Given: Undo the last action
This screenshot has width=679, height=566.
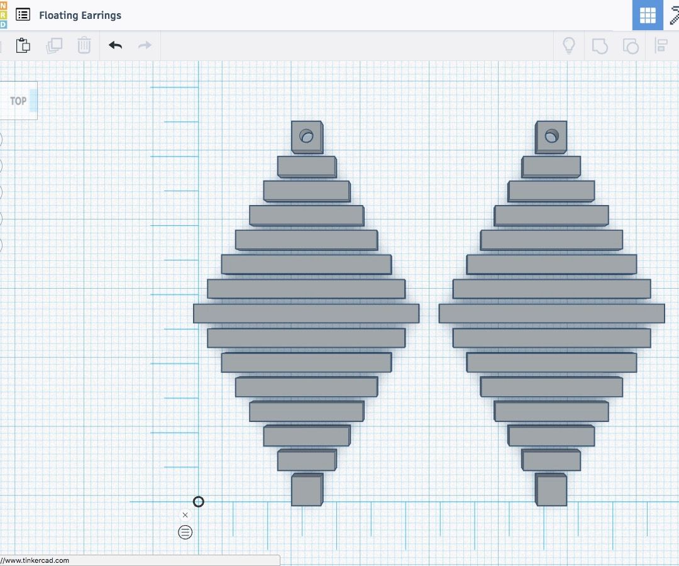Looking at the screenshot, I should 114,45.
